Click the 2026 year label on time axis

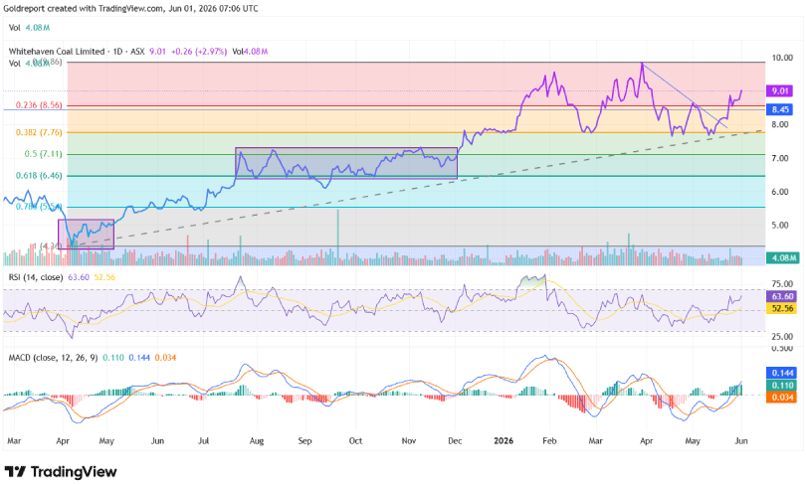pos(504,441)
